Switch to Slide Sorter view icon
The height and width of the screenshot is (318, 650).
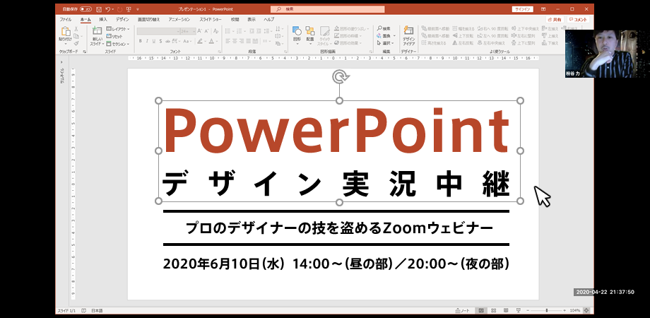click(x=494, y=310)
